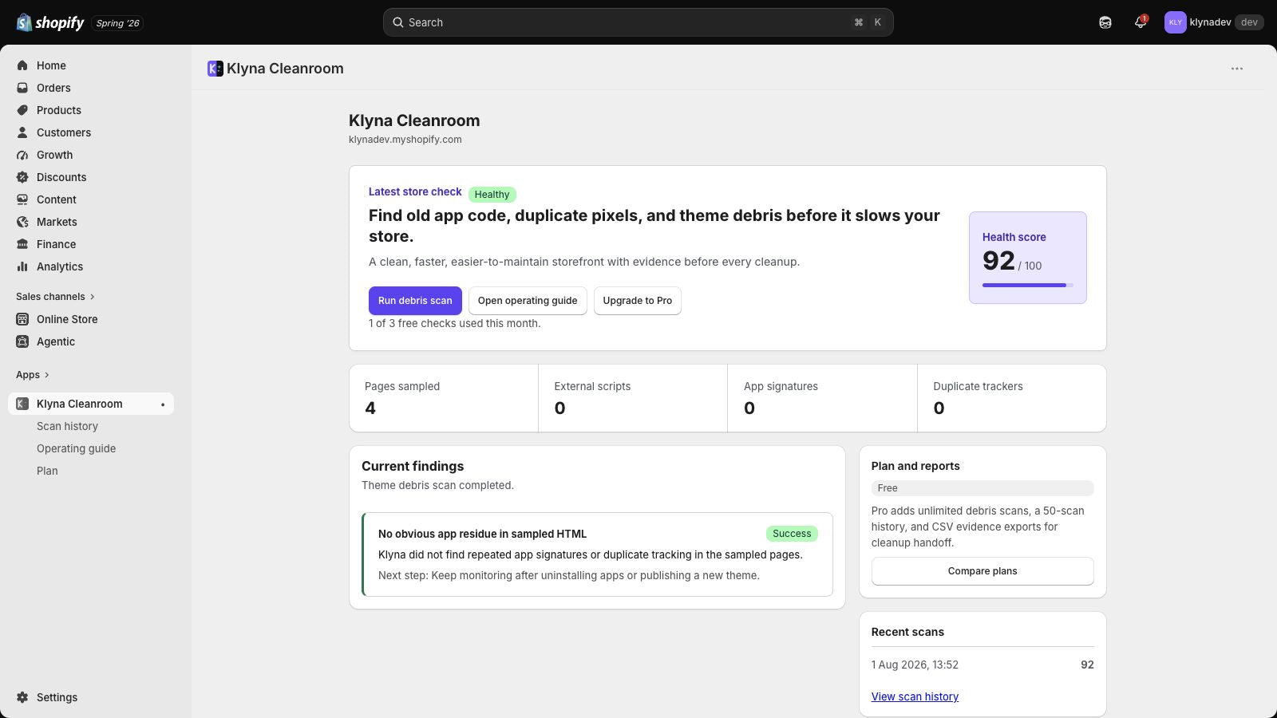Click 'Theme debris scan completed.' text
This screenshot has width=1277, height=718.
tap(437, 485)
